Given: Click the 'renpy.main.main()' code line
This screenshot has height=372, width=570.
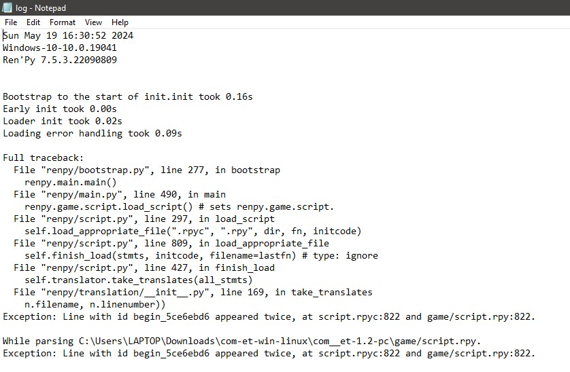Looking at the screenshot, I should (71, 182).
